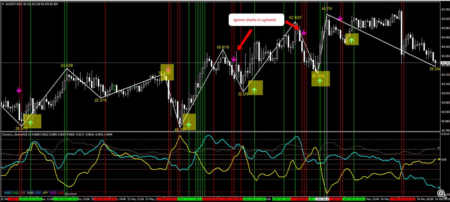Click the red down arrow at the 18.2/28 label
Image resolution: width=450 pixels, height=202 pixels.
(168, 69)
